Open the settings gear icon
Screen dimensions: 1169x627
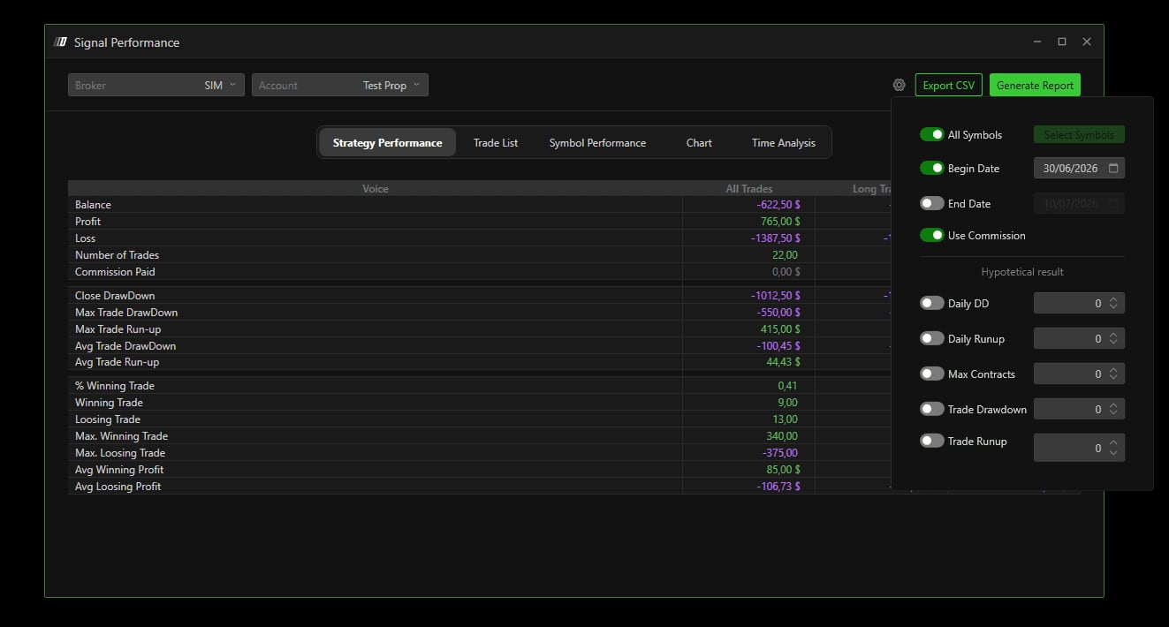point(899,86)
